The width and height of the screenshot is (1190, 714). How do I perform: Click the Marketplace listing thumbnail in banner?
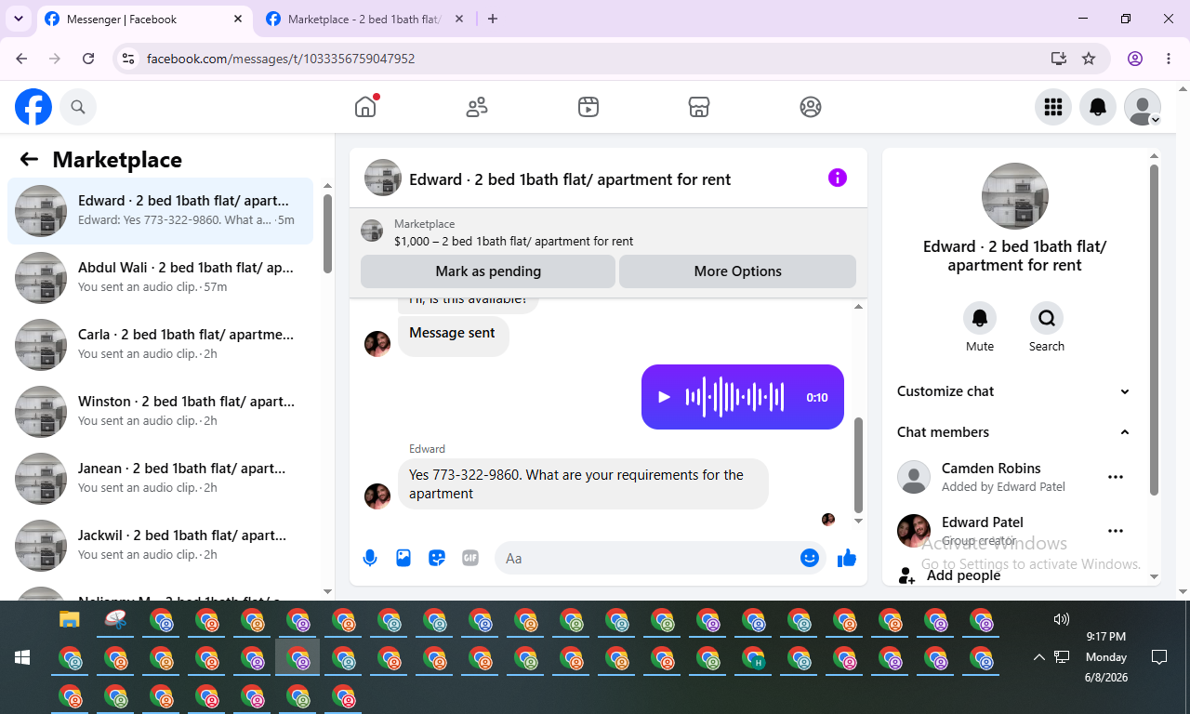(x=372, y=231)
